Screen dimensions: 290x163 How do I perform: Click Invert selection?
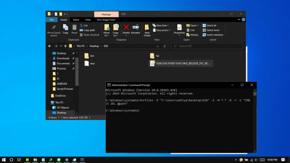[213, 35]
